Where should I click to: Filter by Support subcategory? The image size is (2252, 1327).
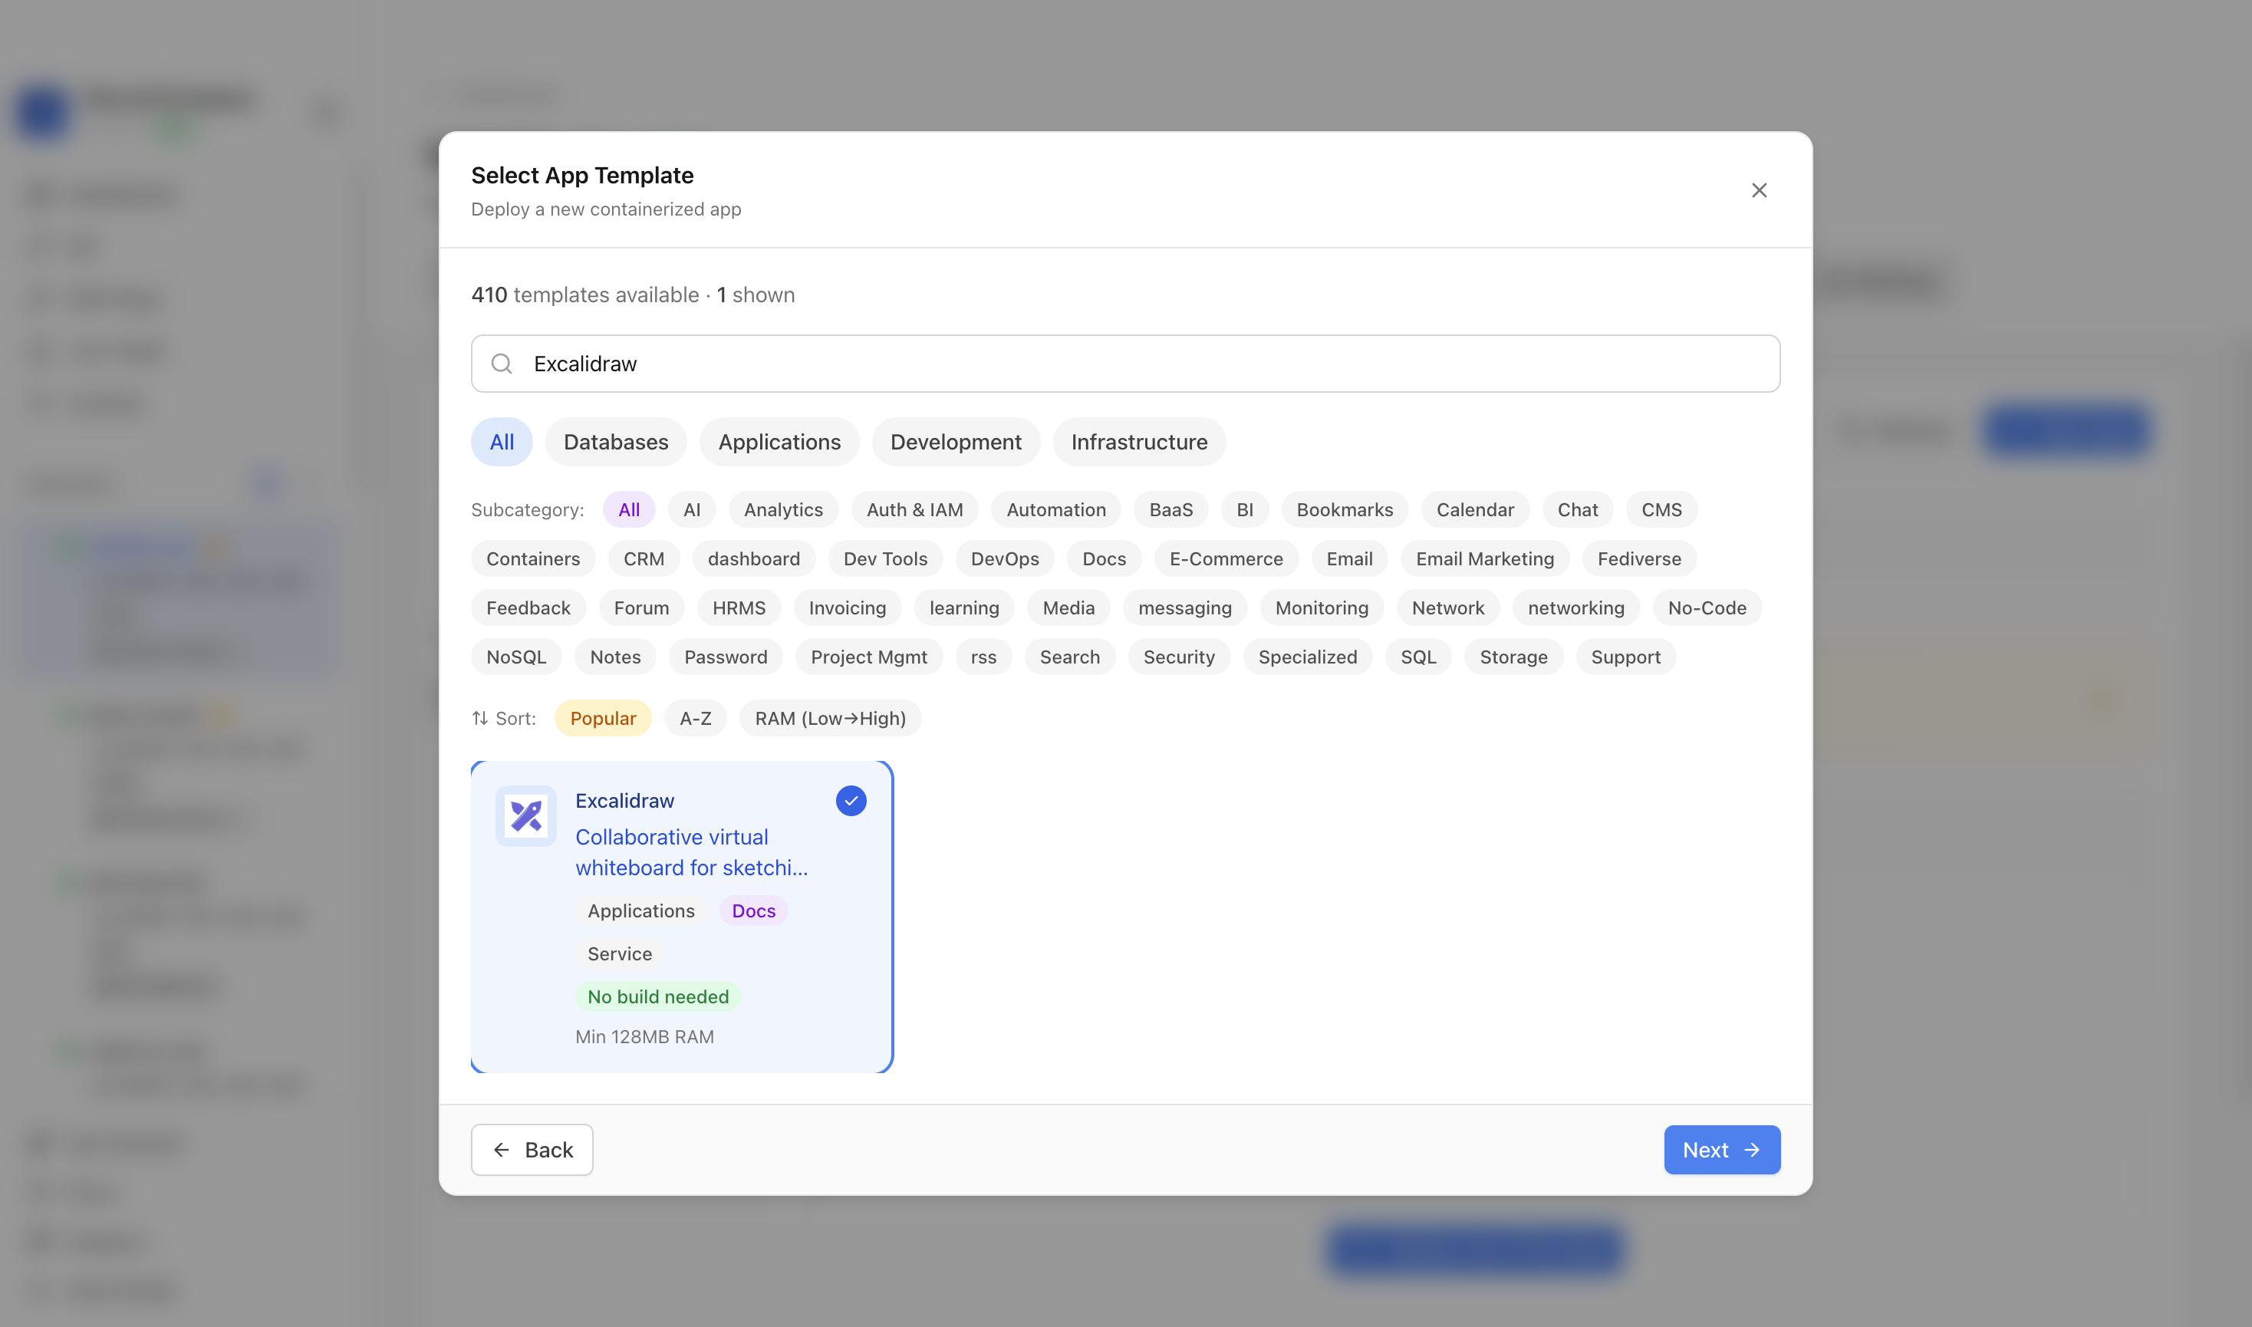pos(1625,657)
